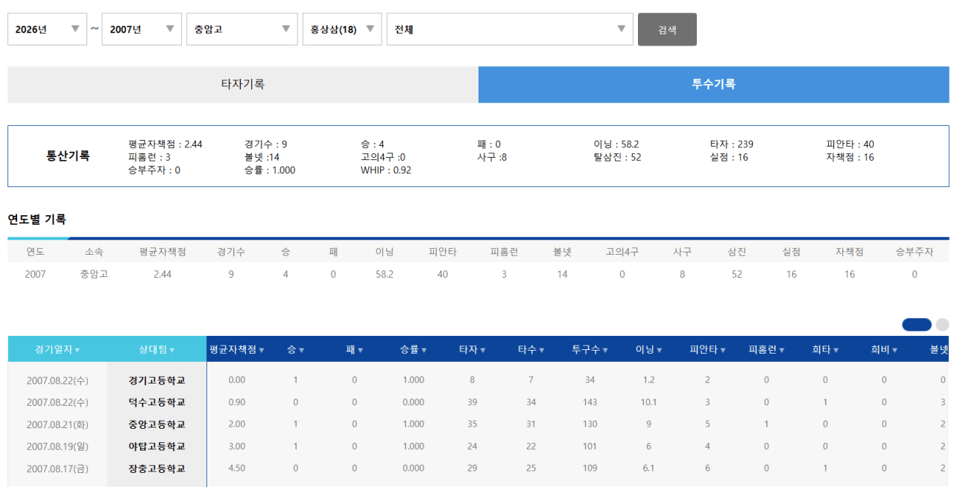
Task: Click 58.2 innings value in yearly table
Action: pyautogui.click(x=385, y=274)
